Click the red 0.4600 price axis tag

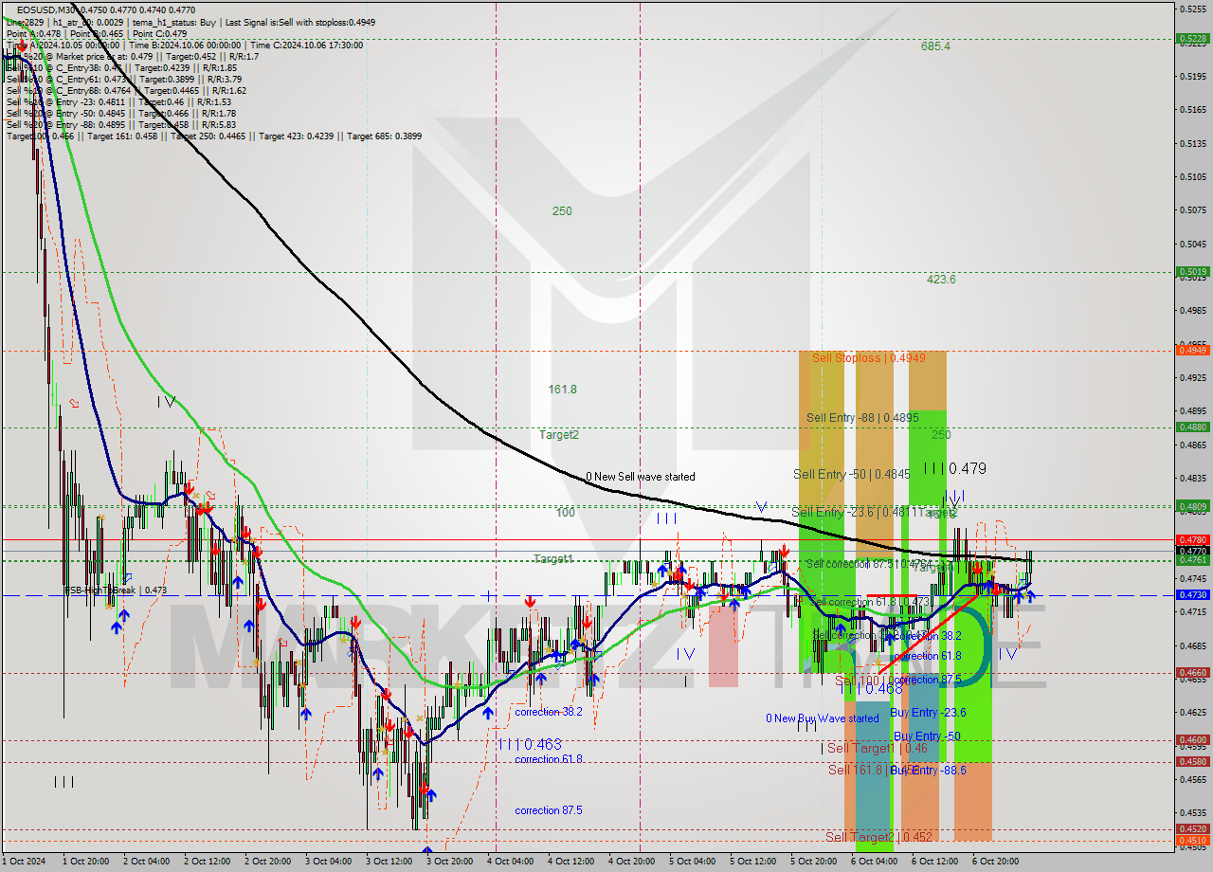(x=1192, y=740)
